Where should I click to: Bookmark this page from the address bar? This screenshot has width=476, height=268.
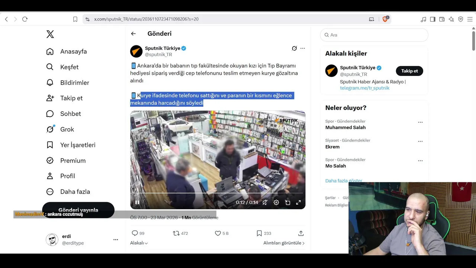pyautogui.click(x=75, y=19)
